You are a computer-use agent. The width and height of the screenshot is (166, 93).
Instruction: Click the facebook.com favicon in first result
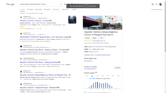coord(21,17)
